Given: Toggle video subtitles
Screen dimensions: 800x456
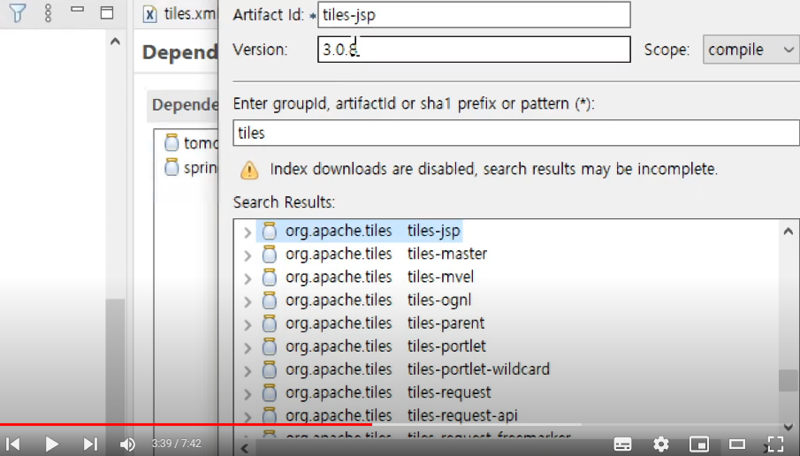Looking at the screenshot, I should pyautogui.click(x=622, y=445).
